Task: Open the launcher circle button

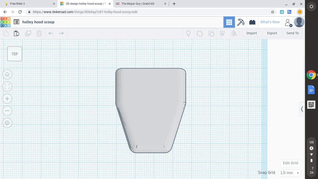Action: (311, 7)
